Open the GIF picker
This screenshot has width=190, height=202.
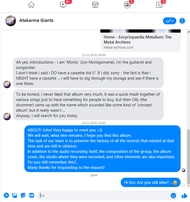point(32,195)
